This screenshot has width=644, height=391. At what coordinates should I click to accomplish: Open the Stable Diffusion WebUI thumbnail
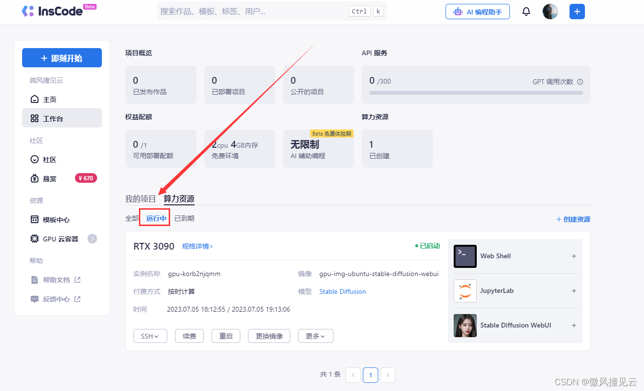pos(465,326)
